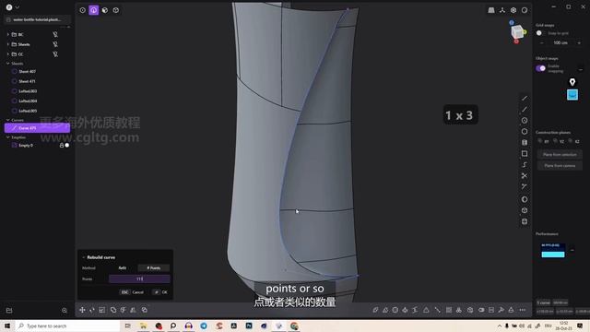The image size is (590, 332).
Task: Click Plane from selection button
Action: click(x=560, y=154)
